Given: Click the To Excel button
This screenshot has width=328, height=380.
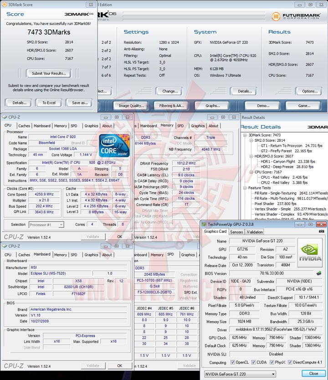Looking at the screenshot, I should pos(49,103).
